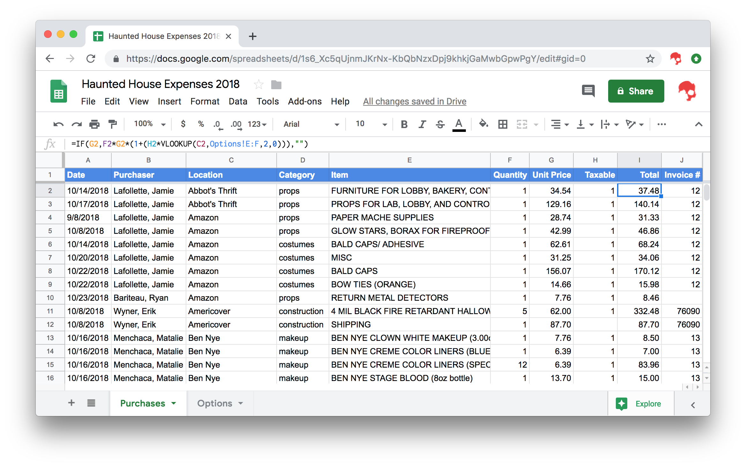This screenshot has width=746, height=467.
Task: Collapse the menus with up chevron
Action: click(699, 124)
